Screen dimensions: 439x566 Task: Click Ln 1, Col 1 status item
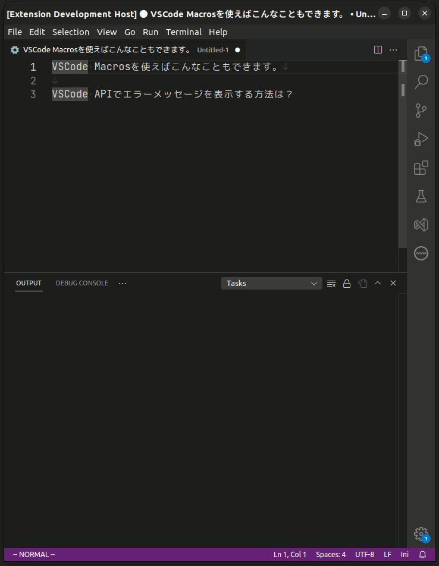coord(290,555)
